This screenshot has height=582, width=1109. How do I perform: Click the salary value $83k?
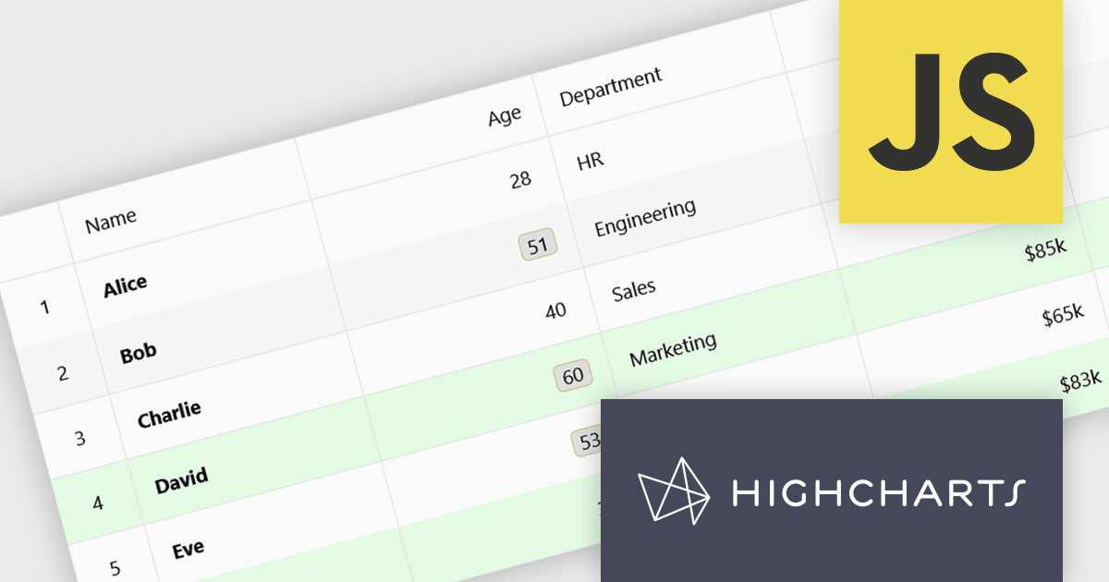[x=1080, y=380]
